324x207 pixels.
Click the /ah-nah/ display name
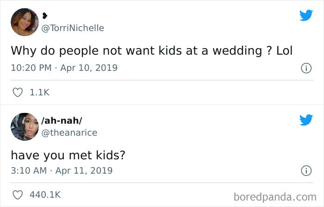click(62, 121)
